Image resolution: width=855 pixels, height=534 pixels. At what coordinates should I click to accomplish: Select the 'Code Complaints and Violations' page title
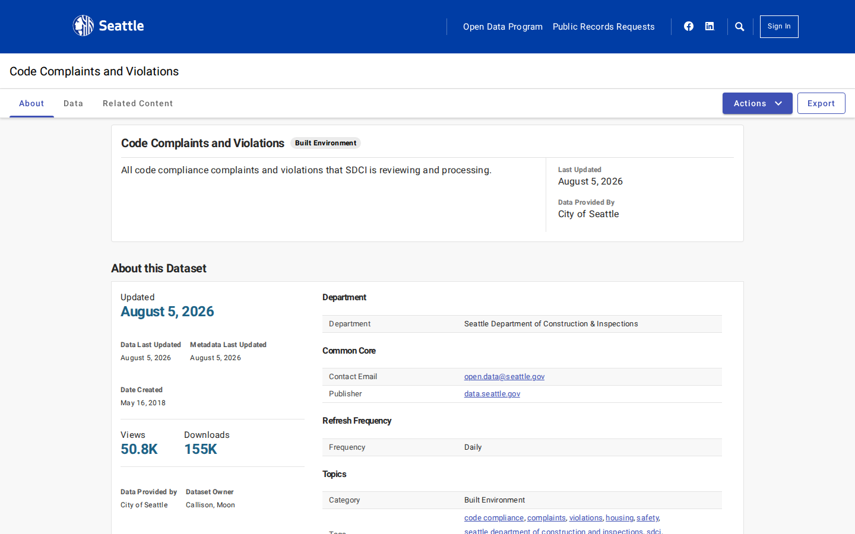point(94,71)
